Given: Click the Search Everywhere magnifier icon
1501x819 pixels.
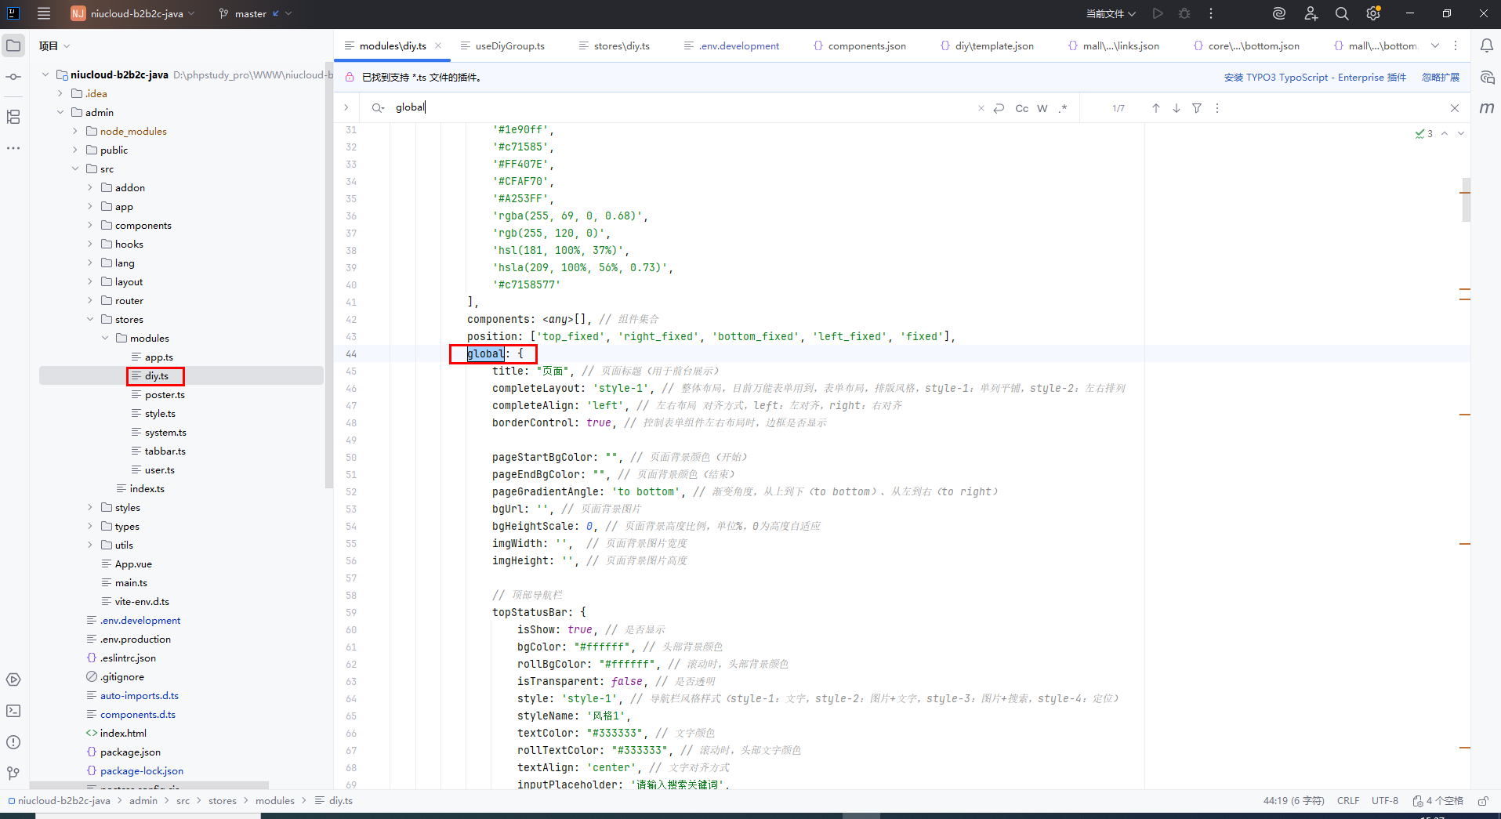Looking at the screenshot, I should tap(1341, 13).
